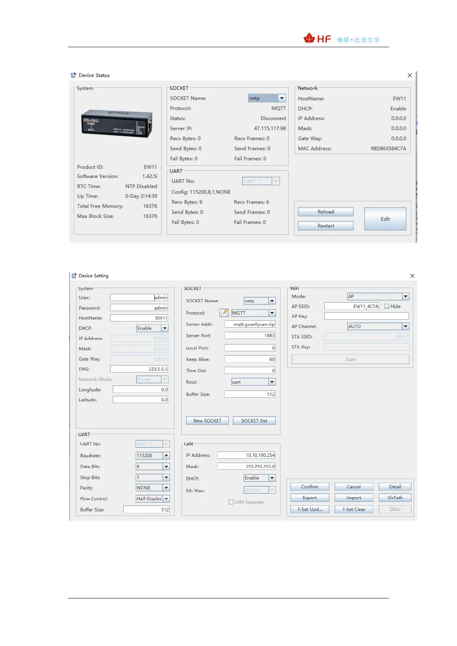Click the AP SSID input field
This screenshot has height=646, width=457.
tap(352, 306)
